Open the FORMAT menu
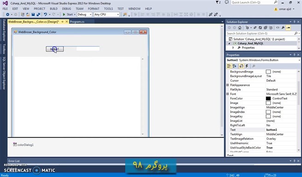 [93, 9]
